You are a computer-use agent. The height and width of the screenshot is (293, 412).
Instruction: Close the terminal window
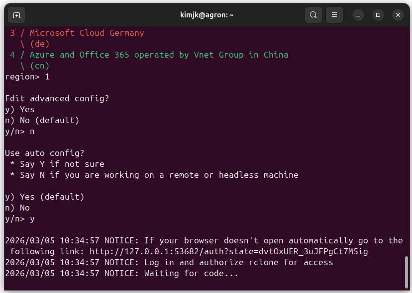coord(398,15)
